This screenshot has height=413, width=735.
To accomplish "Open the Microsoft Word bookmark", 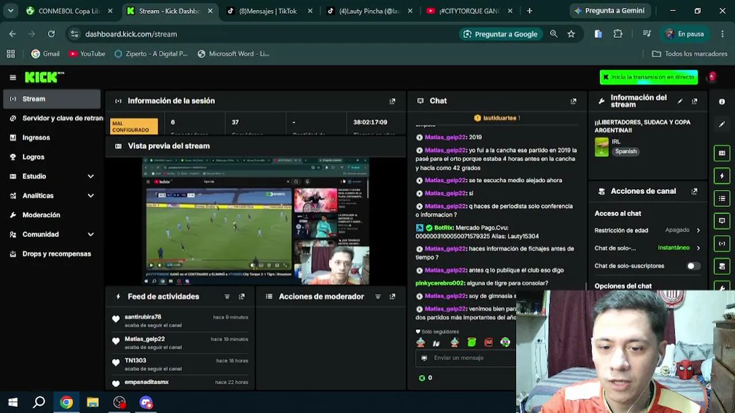I will 233,54.
